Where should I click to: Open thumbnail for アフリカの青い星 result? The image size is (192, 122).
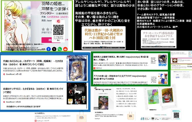pyautogui.click(x=163, y=79)
